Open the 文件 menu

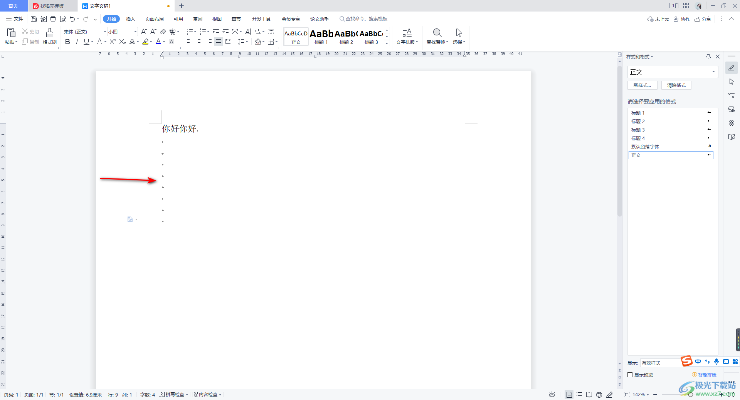(15, 19)
